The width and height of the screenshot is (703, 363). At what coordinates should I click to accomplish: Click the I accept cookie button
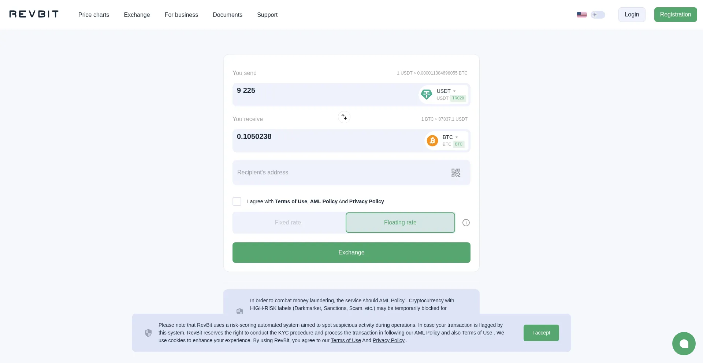tap(541, 333)
